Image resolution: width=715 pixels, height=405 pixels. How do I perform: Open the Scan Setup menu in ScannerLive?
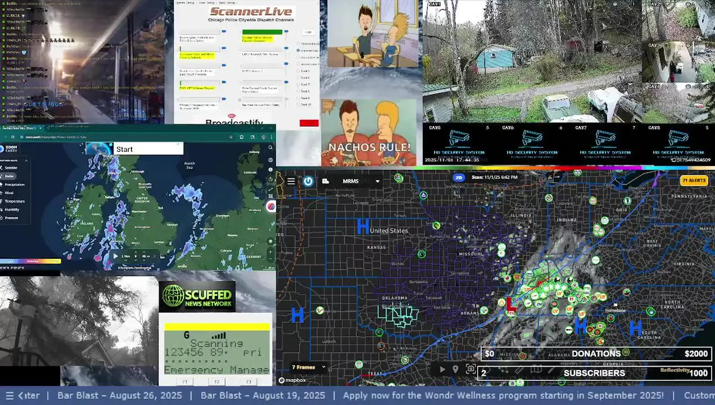[x=209, y=3]
